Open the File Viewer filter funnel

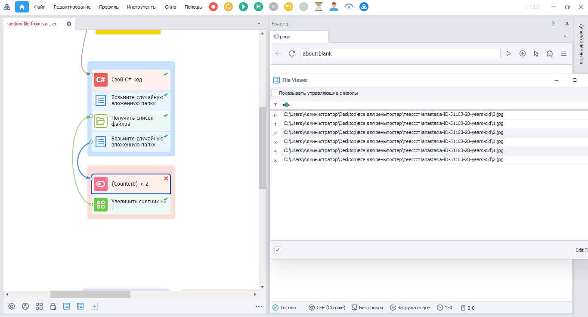click(x=275, y=105)
